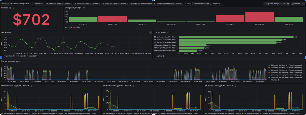Viewport: 306px width, 115px height.
Task: Click info icon beside Supply Air - Phase 3 title
Action: coord(235,86)
